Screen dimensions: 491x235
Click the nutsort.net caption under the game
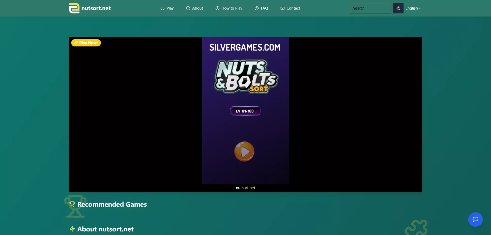click(x=245, y=188)
